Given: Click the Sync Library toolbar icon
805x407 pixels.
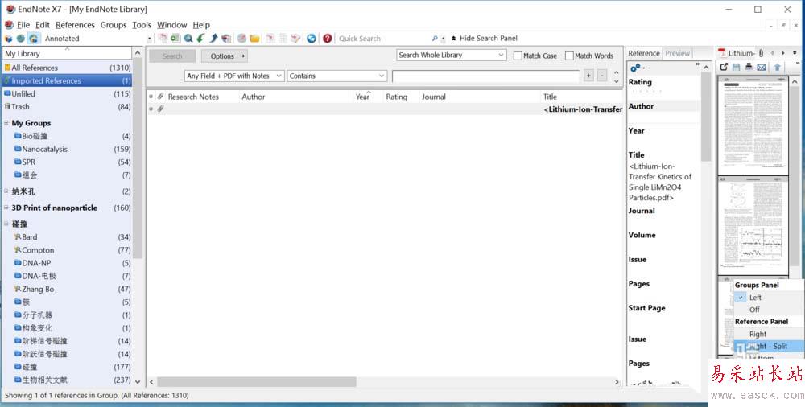Looking at the screenshot, I should point(311,39).
